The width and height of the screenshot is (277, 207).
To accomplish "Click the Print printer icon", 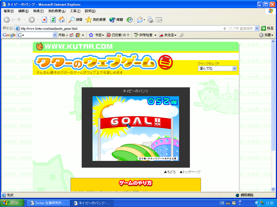I will 150,20.
